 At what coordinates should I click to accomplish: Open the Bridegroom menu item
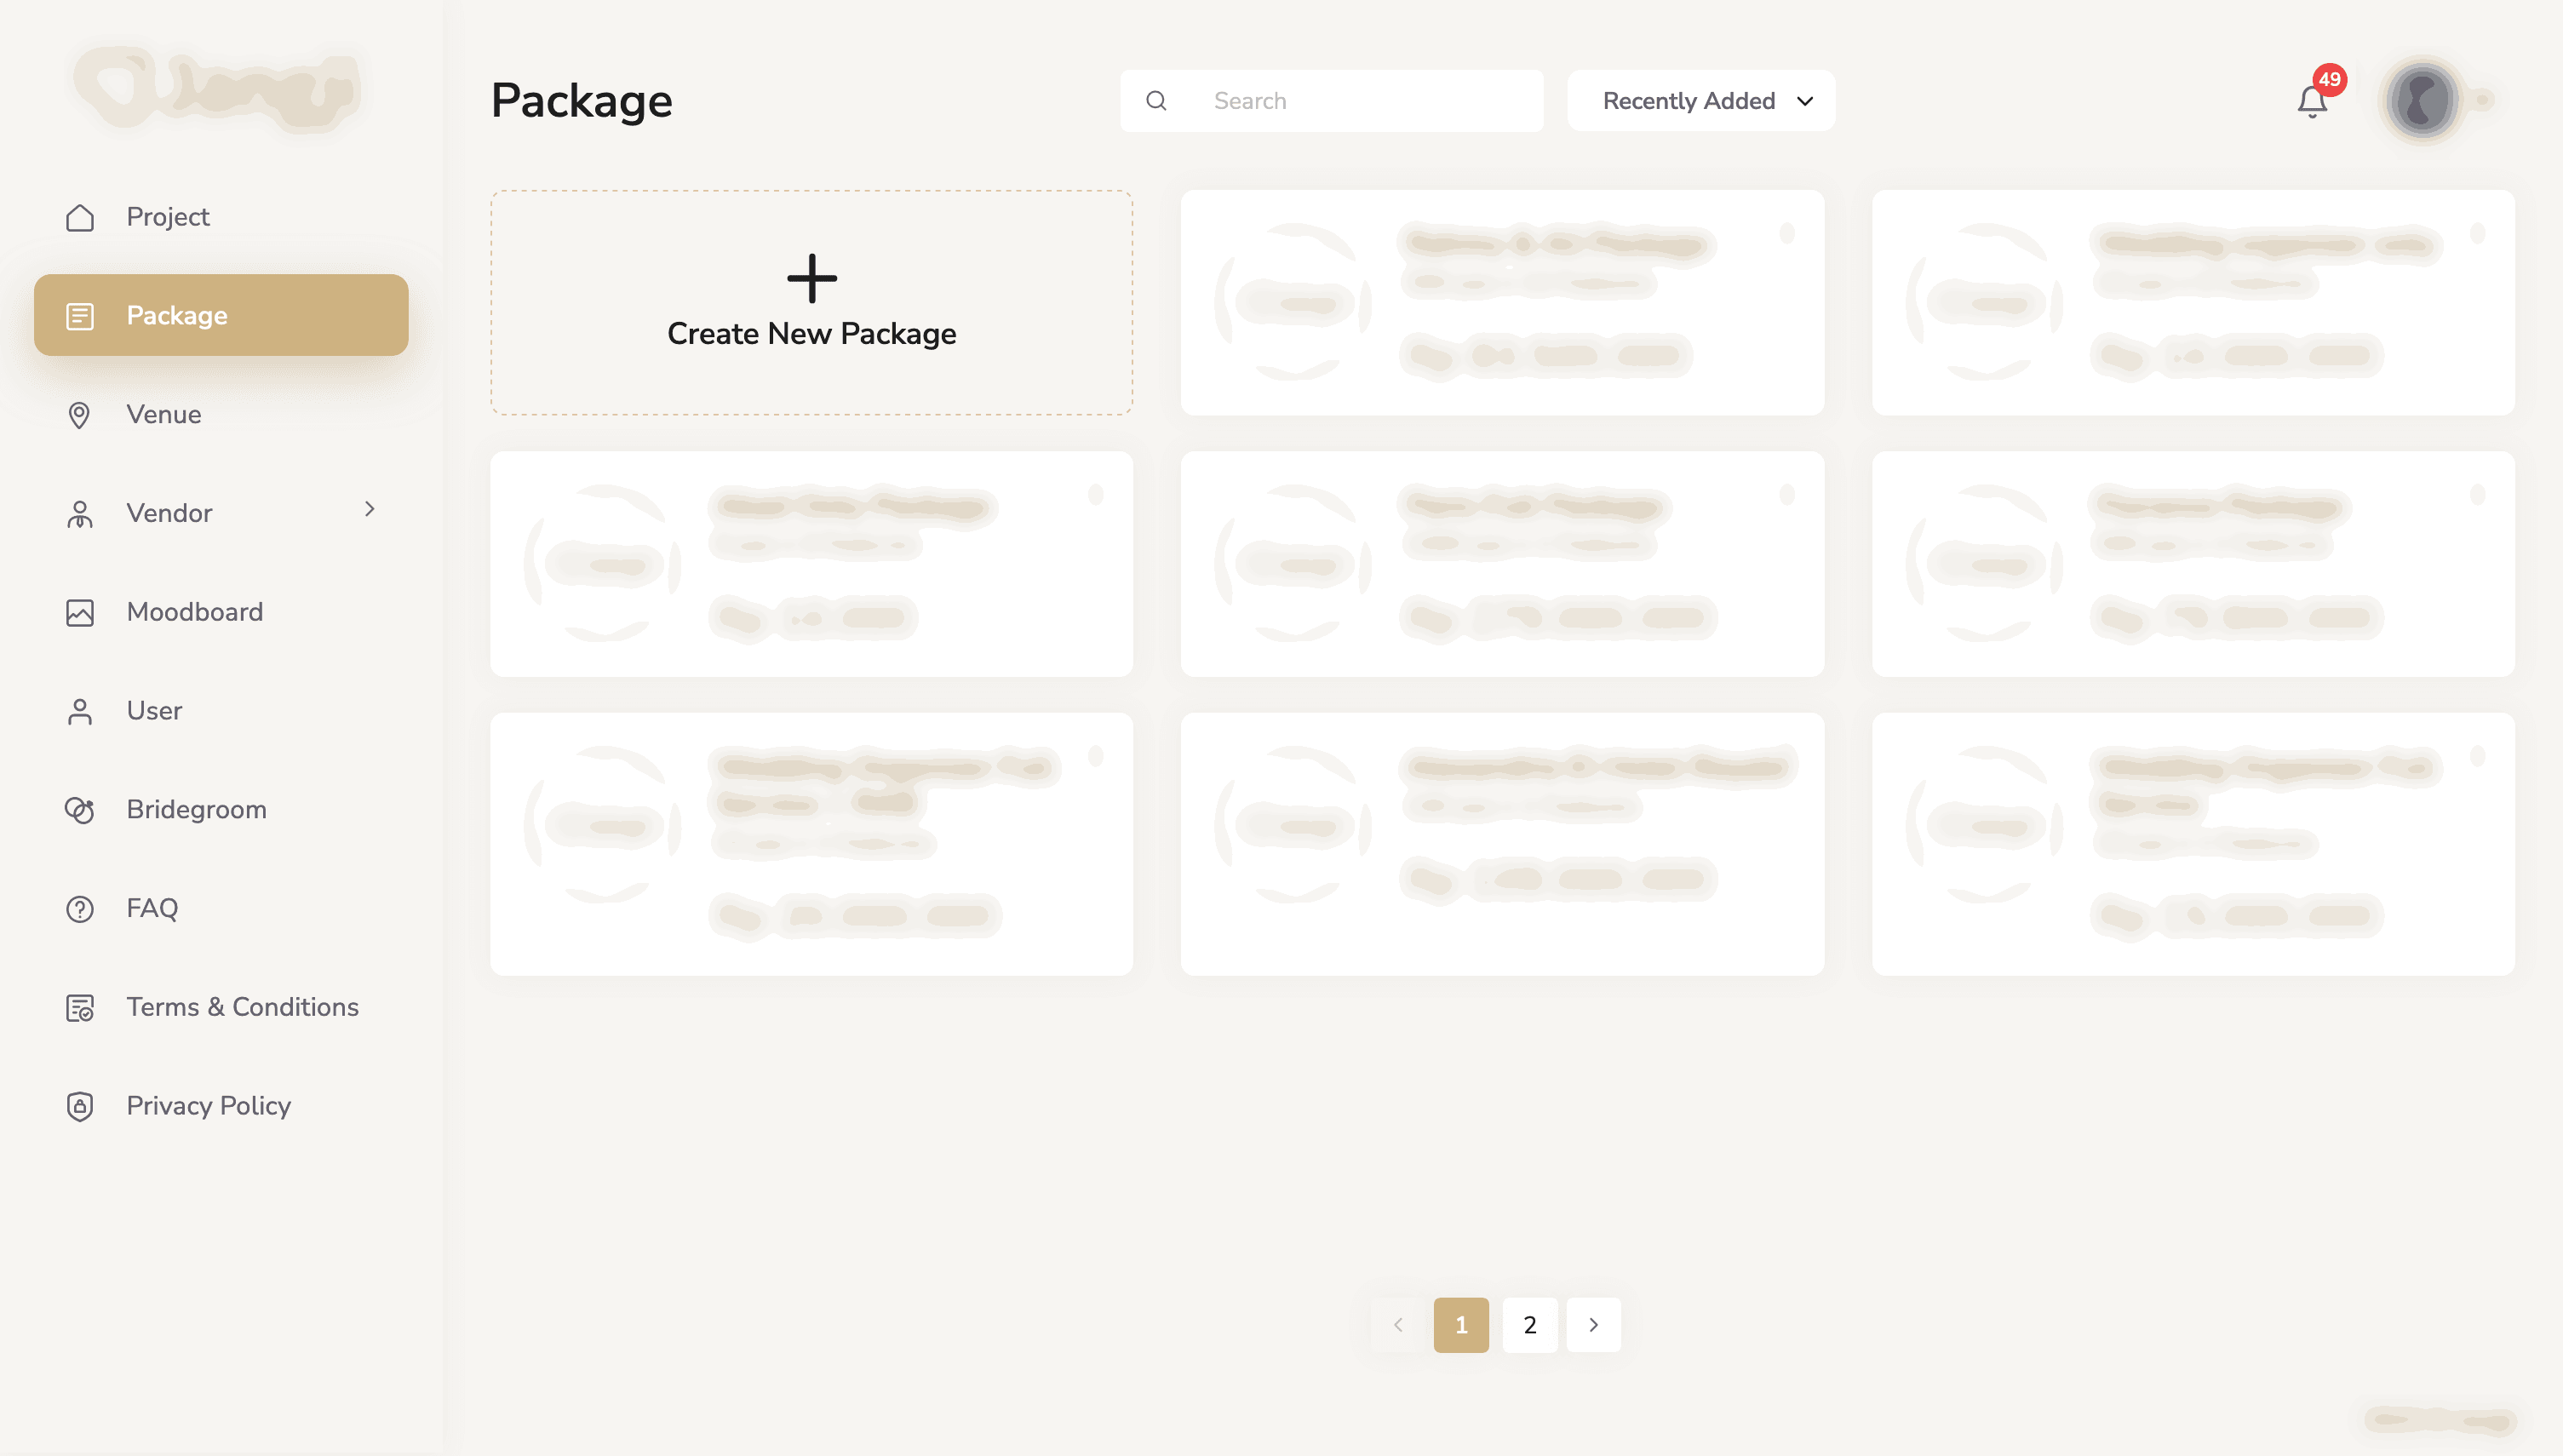tap(221, 810)
